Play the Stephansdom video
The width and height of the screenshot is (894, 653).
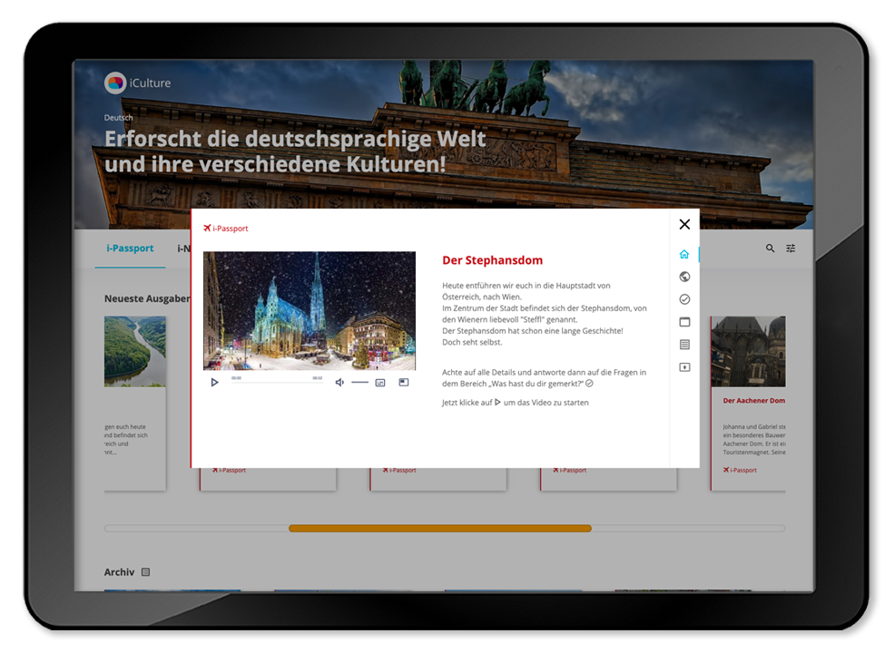coord(214,383)
